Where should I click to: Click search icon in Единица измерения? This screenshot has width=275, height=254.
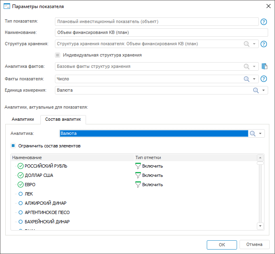click(256, 90)
